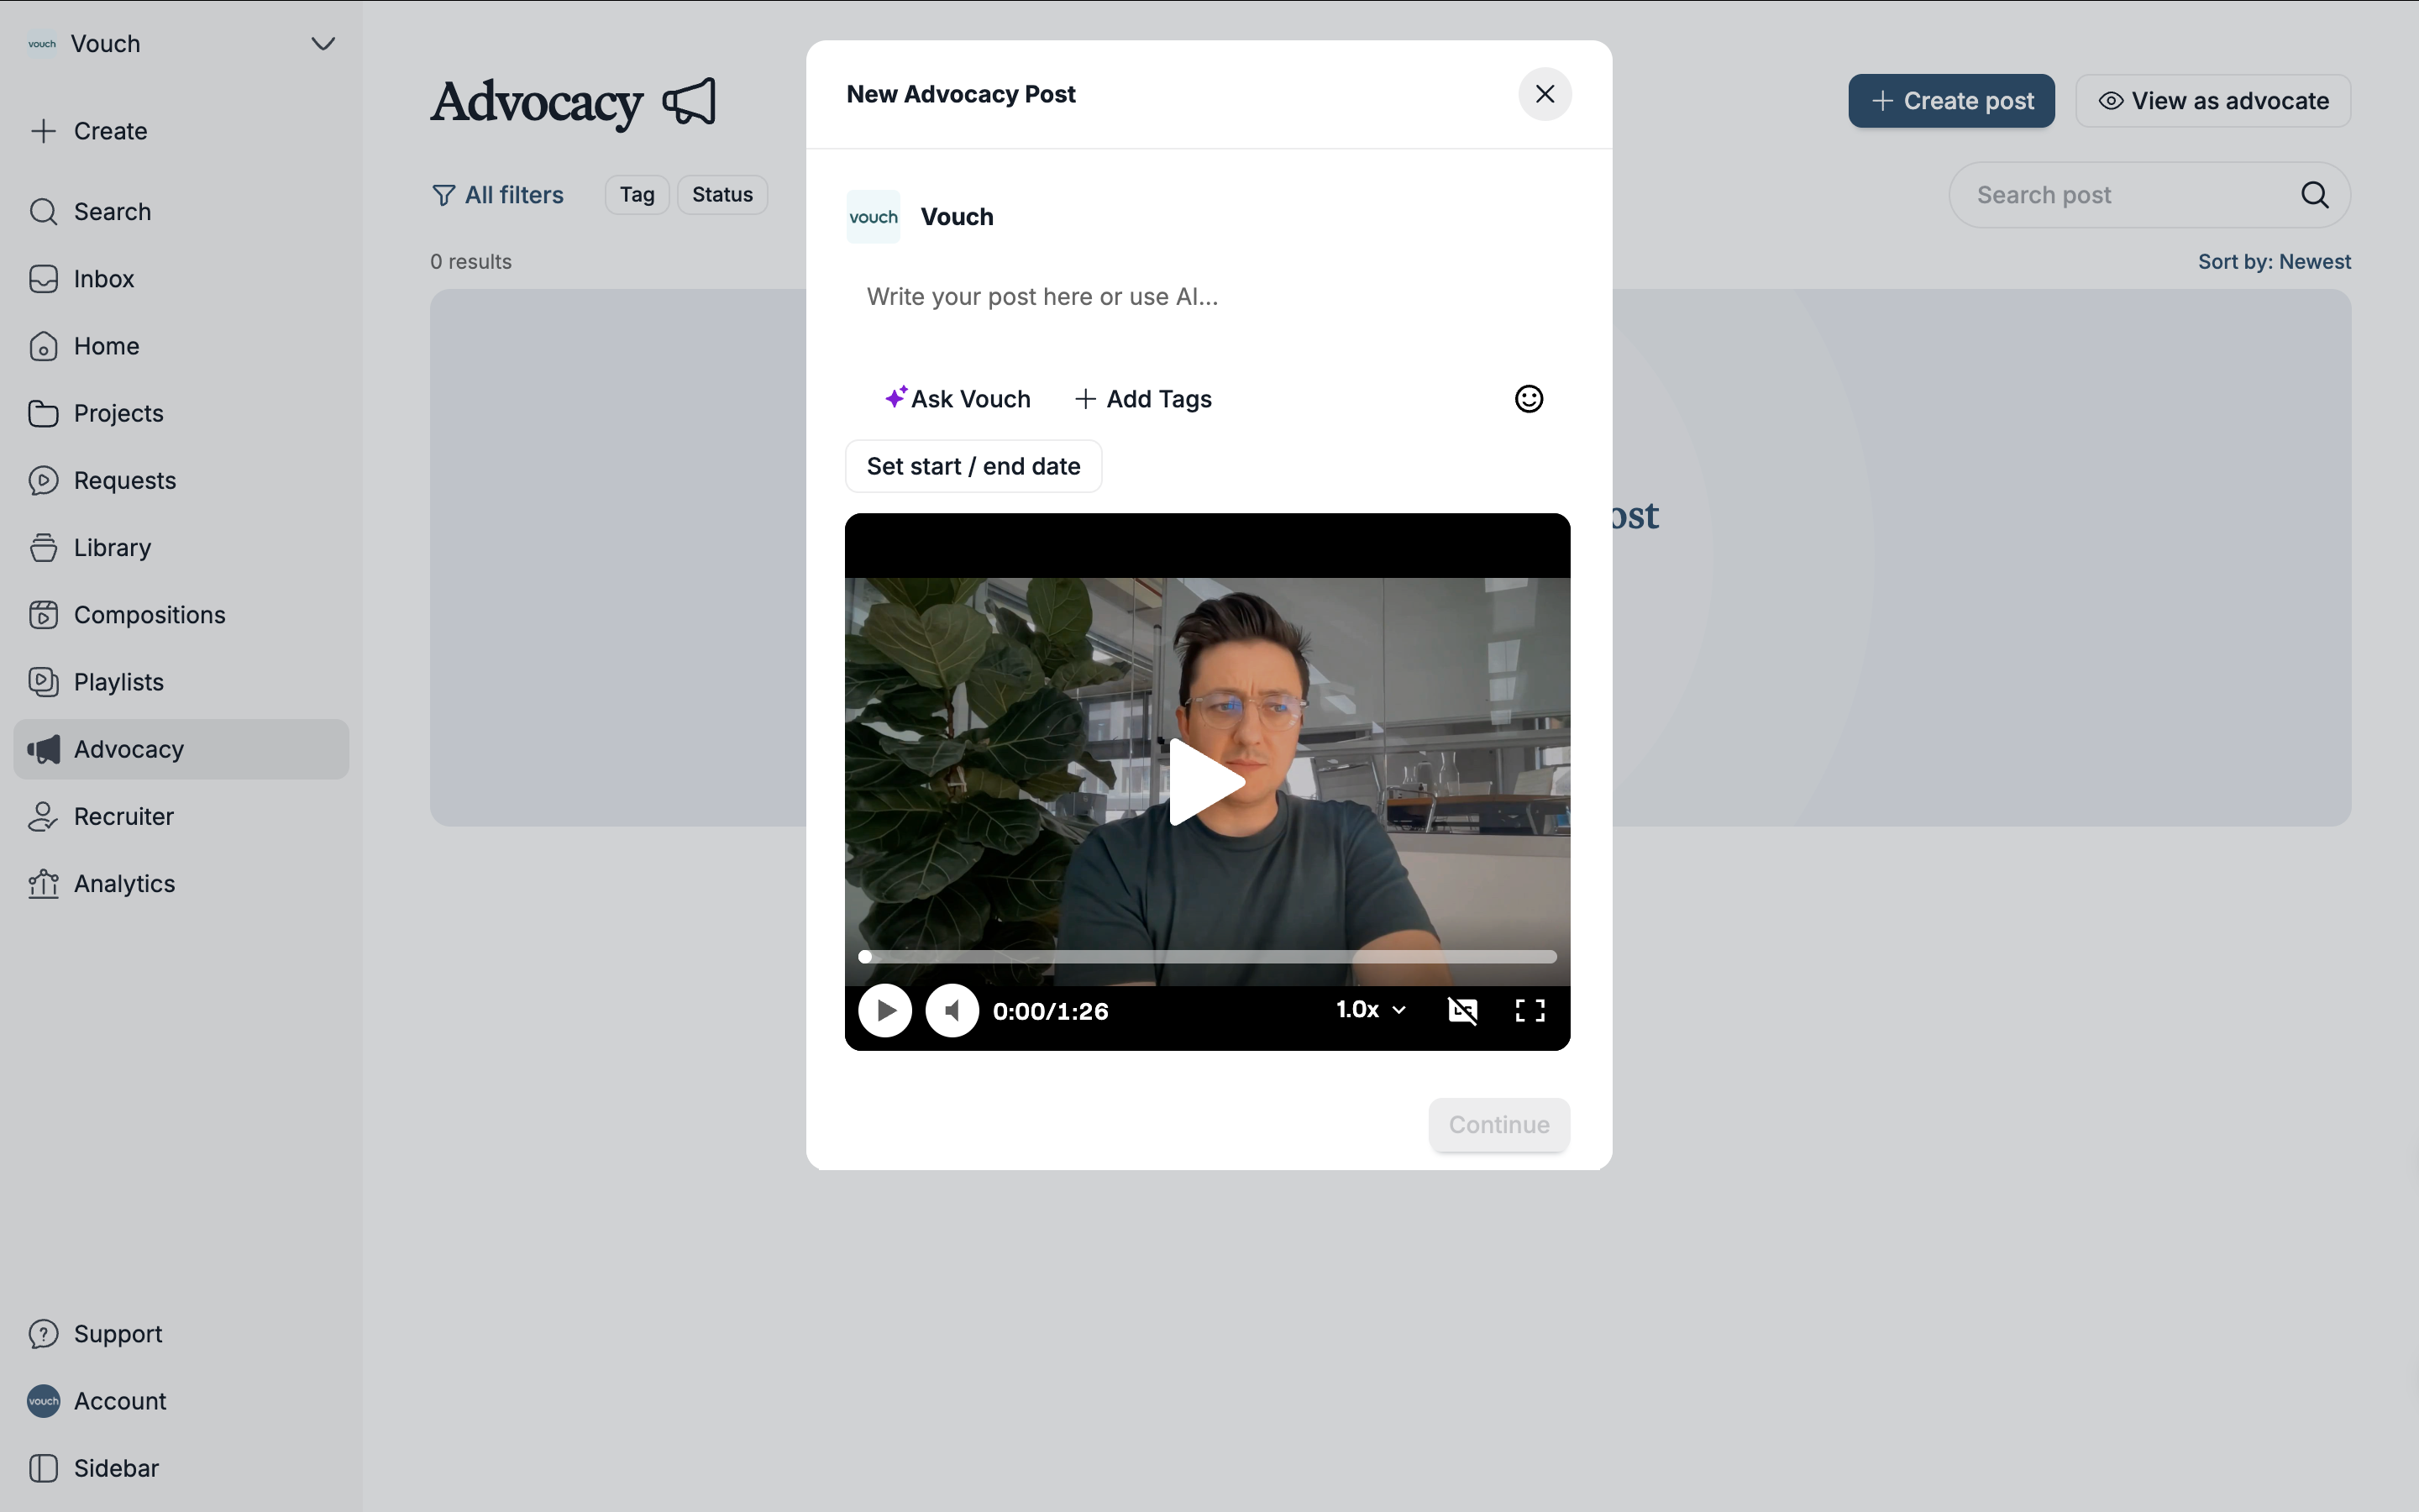Viewport: 2419px width, 1512px height.
Task: Expand the Vouch workspace dropdown
Action: 322,44
